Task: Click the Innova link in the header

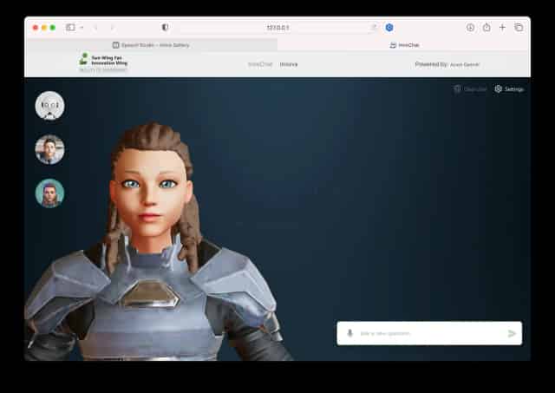Action: coord(289,64)
